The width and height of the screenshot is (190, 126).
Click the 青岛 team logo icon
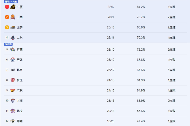[x=13, y=60]
